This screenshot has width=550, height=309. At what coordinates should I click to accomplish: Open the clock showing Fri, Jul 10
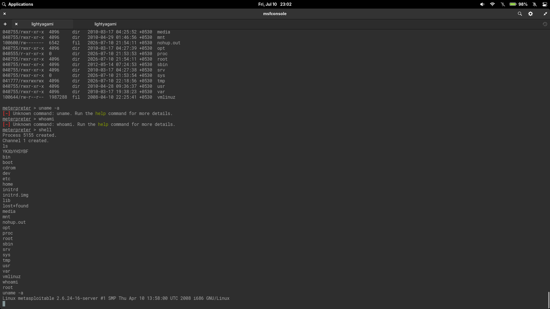[275, 4]
